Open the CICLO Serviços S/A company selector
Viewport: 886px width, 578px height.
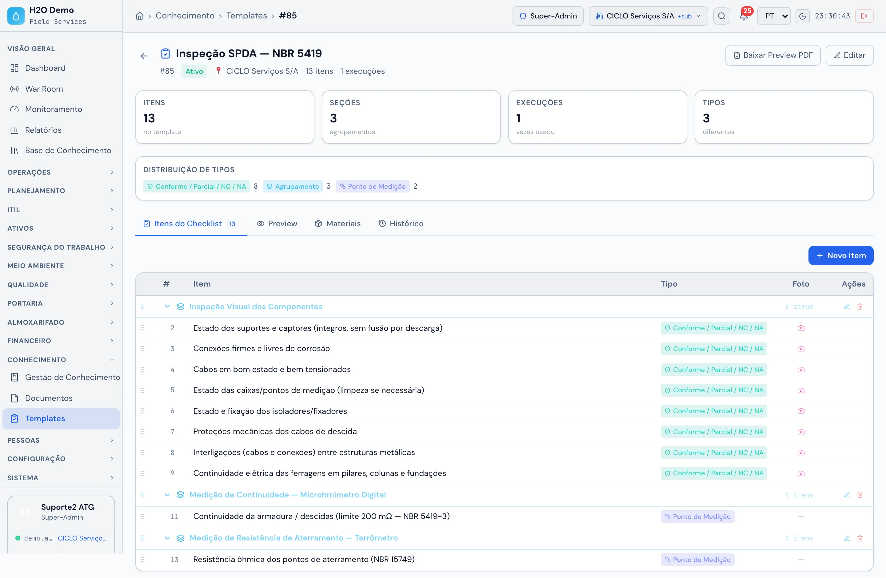click(x=648, y=16)
